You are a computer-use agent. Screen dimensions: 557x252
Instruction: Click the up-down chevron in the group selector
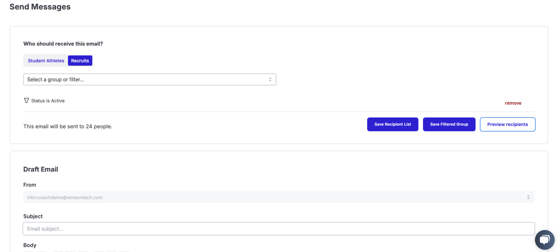pyautogui.click(x=270, y=79)
